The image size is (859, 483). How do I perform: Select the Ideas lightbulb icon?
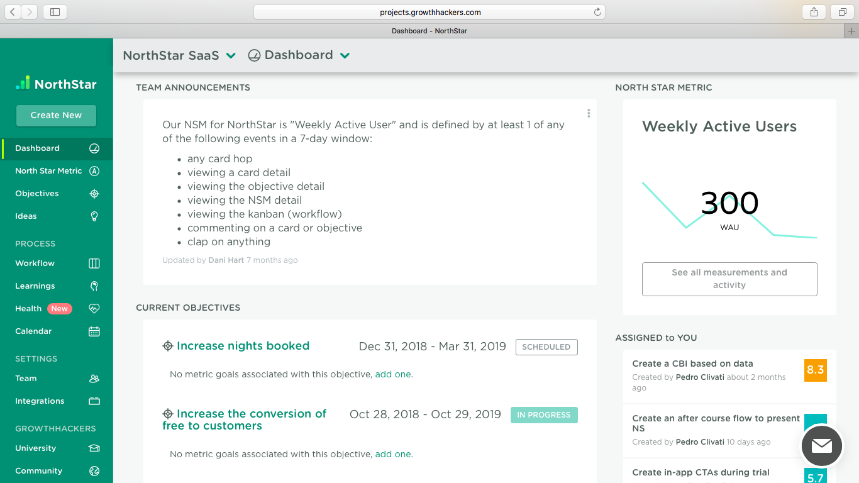94,216
